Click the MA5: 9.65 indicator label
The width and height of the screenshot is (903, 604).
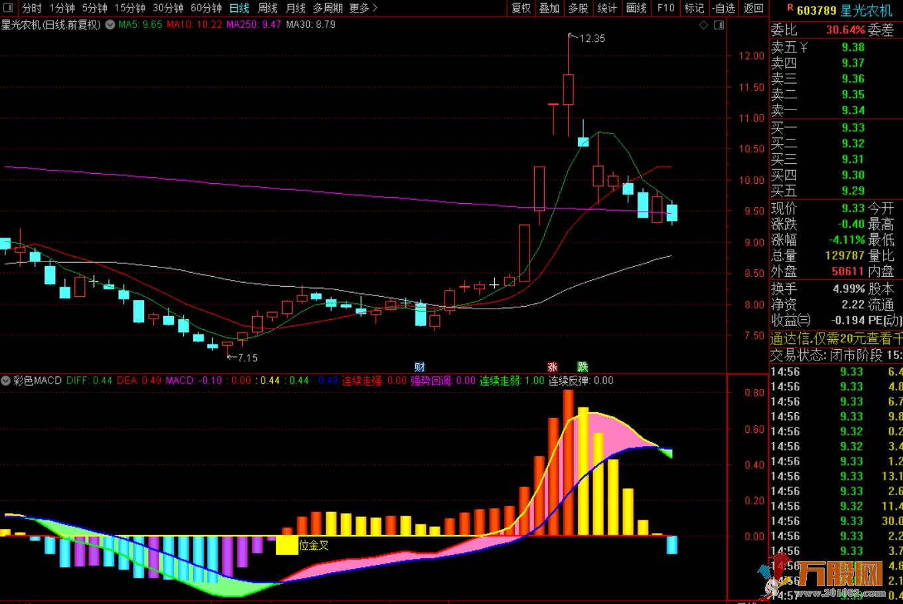(x=140, y=25)
